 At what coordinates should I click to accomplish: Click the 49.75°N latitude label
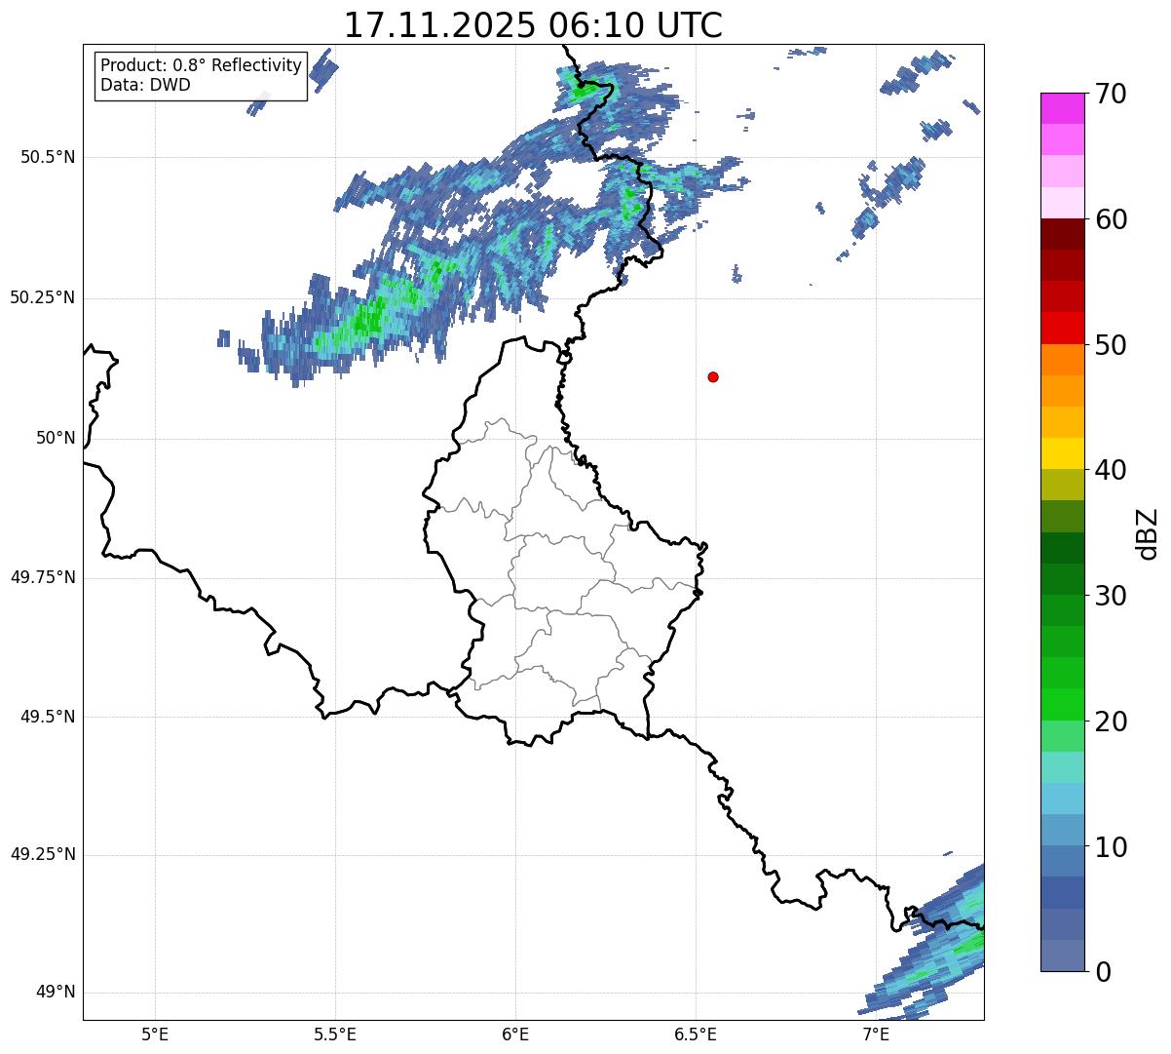[43, 577]
